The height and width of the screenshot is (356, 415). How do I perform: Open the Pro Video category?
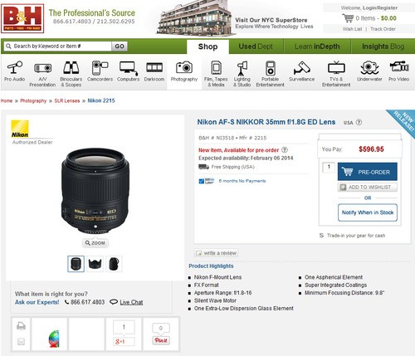(x=398, y=71)
